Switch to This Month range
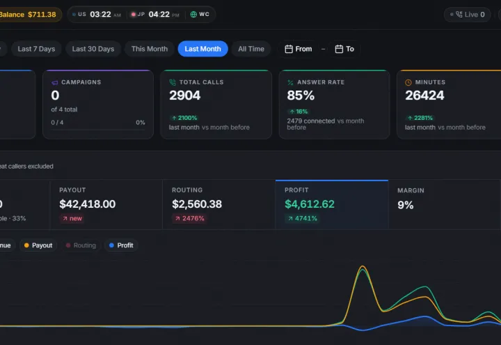This screenshot has width=501, height=345. pyautogui.click(x=149, y=49)
